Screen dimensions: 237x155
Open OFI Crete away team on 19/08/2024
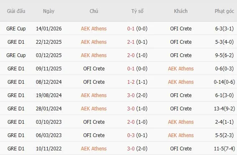click(x=181, y=95)
